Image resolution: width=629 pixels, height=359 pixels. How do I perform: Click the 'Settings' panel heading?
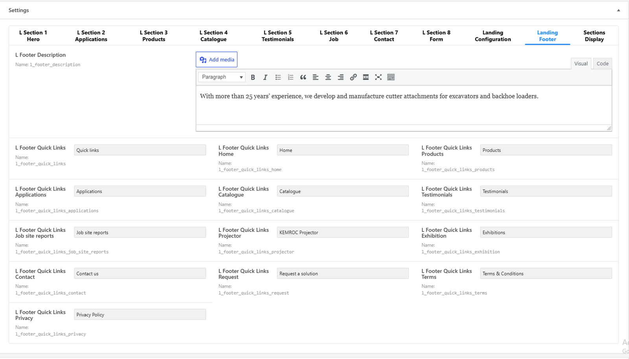(x=19, y=10)
